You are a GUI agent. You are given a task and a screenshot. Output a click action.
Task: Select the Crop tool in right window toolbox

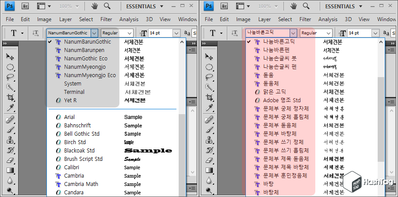point(209,97)
